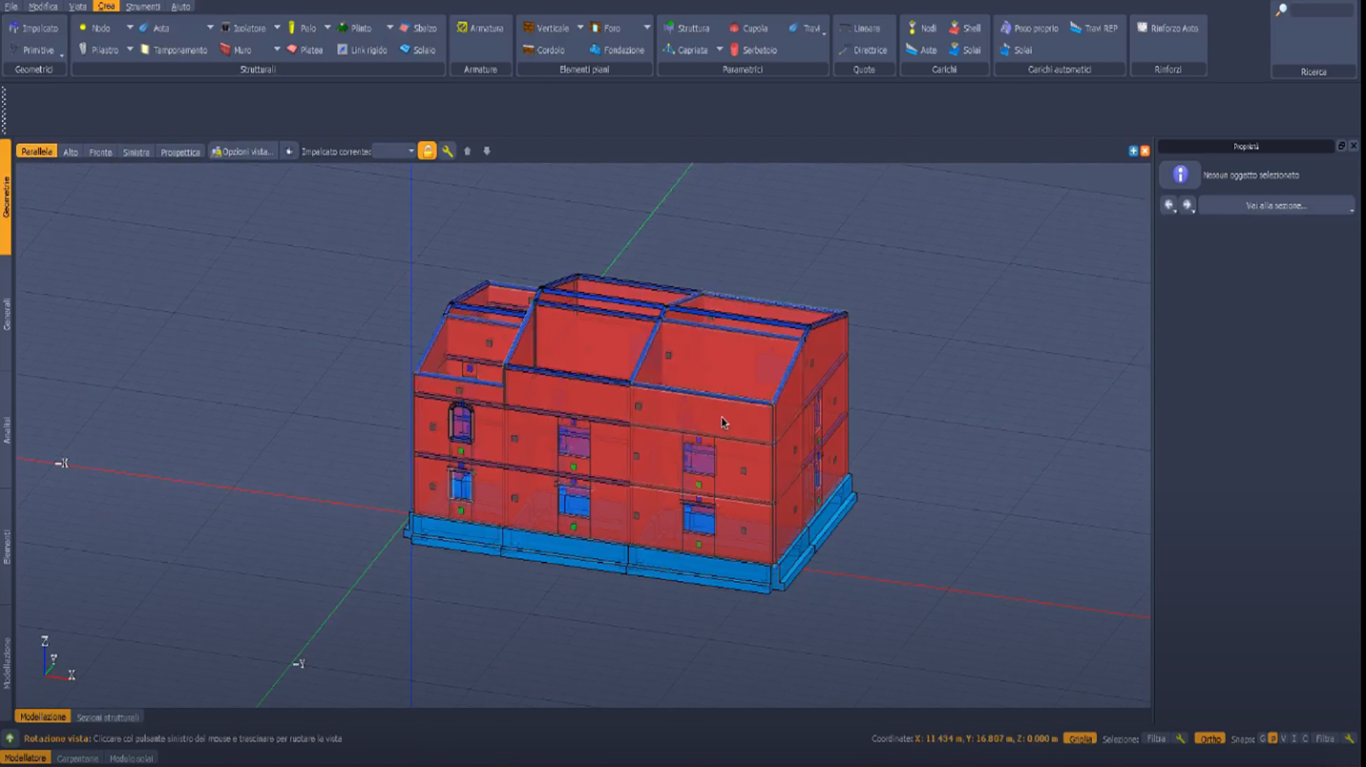
Task: Select the Muro tool
Action: (236, 50)
